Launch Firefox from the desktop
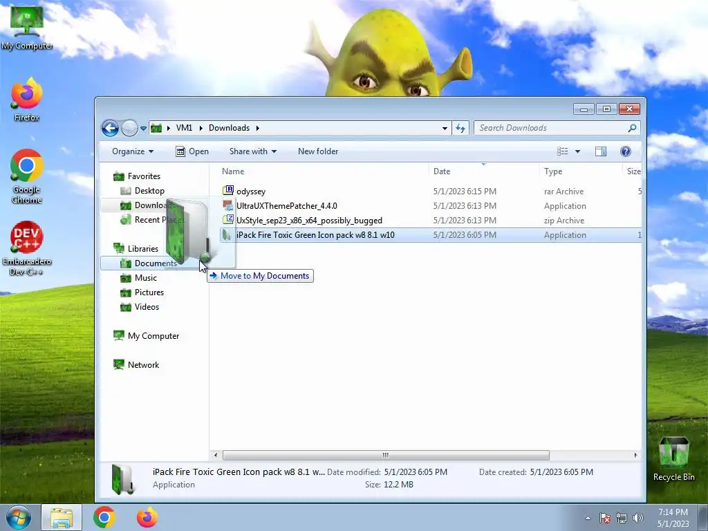 pyautogui.click(x=27, y=100)
